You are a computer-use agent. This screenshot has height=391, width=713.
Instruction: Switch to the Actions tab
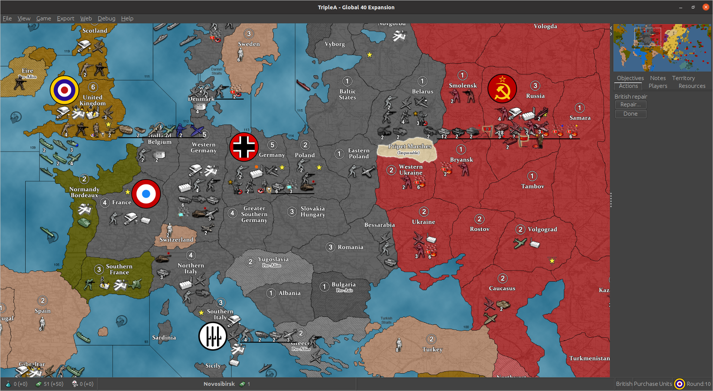click(628, 86)
